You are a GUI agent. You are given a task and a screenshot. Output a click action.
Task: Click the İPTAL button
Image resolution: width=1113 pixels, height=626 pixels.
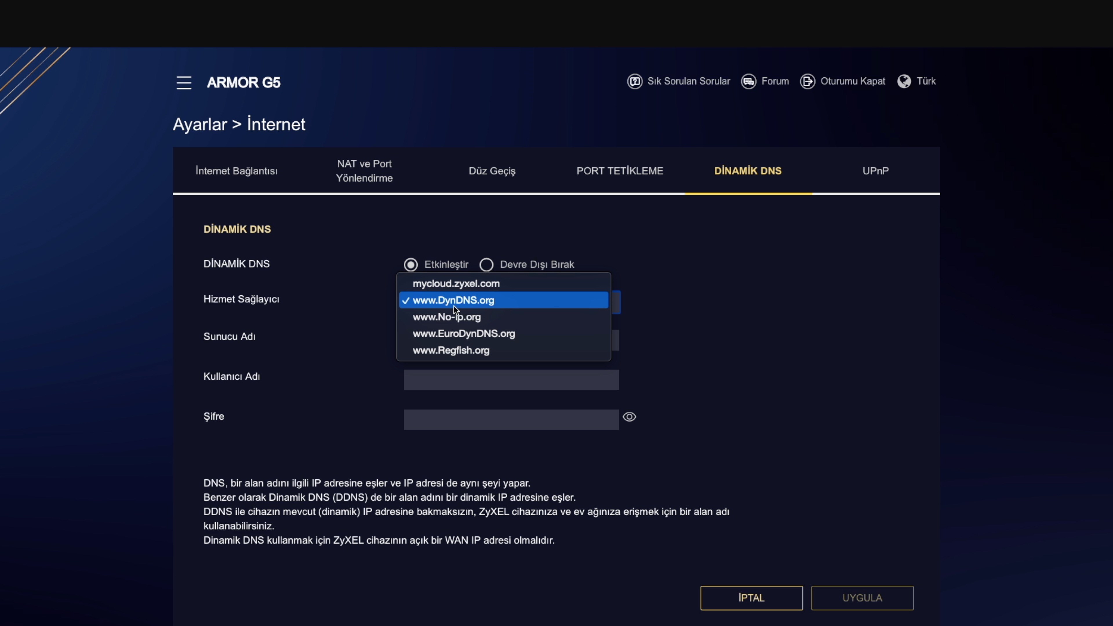[751, 598]
